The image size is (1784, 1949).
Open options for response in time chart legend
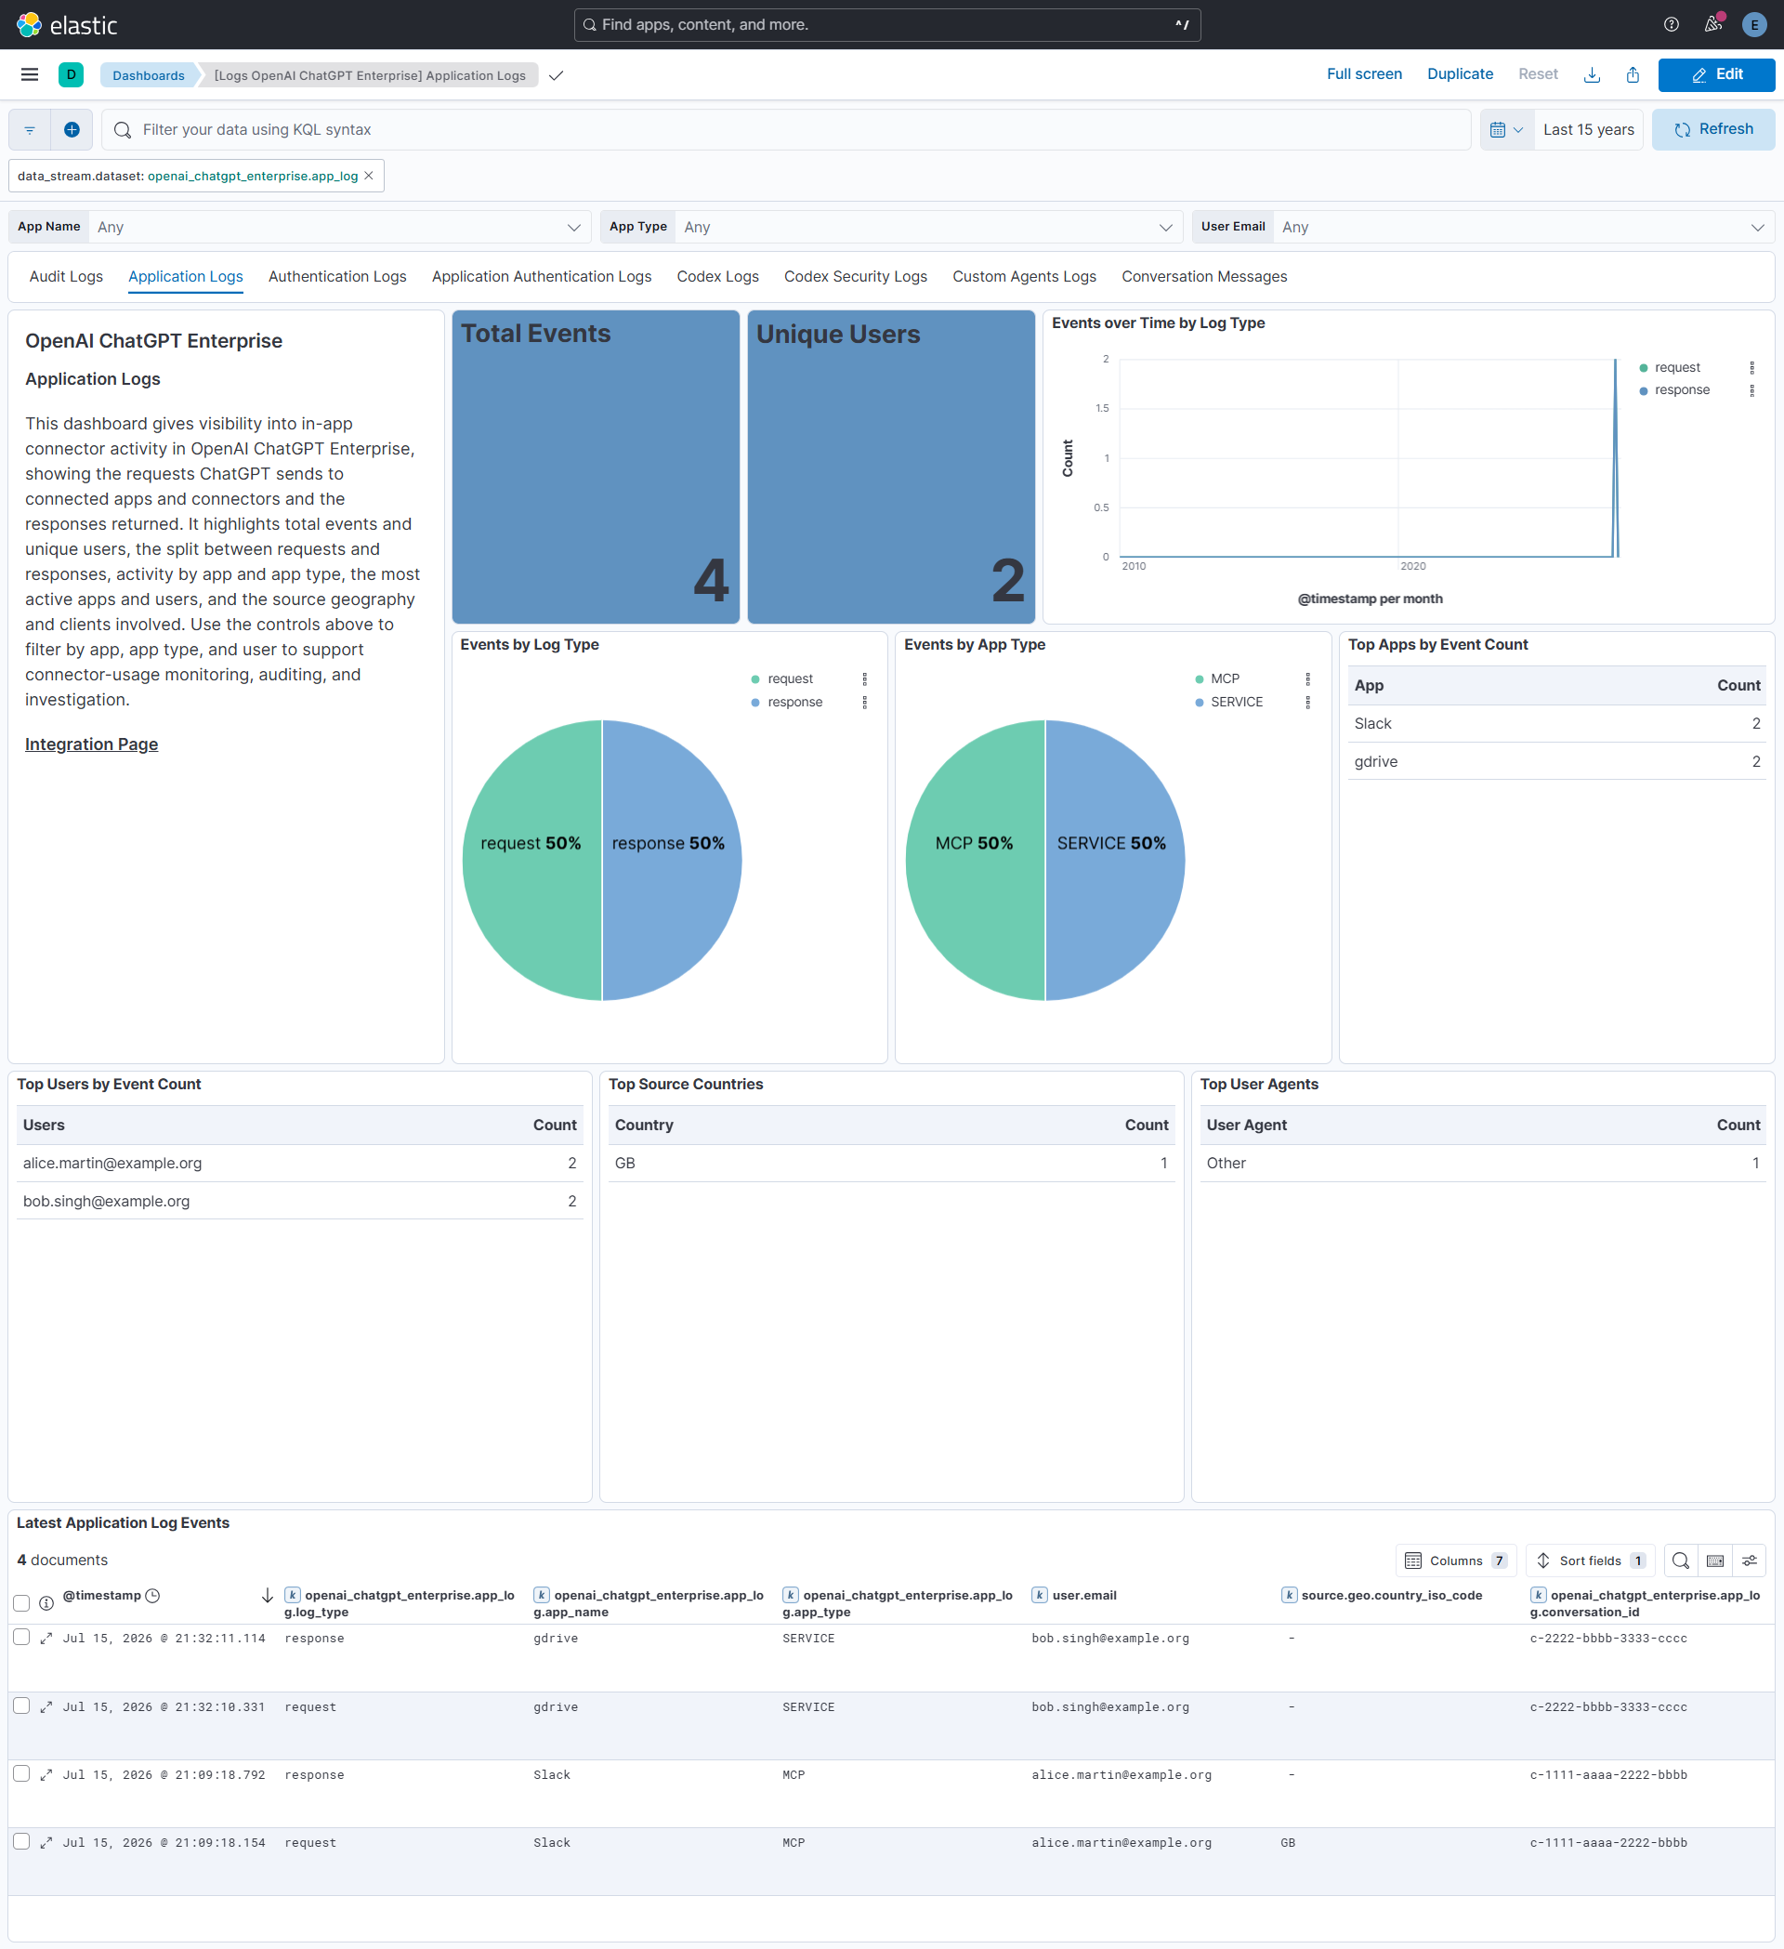(x=1751, y=390)
